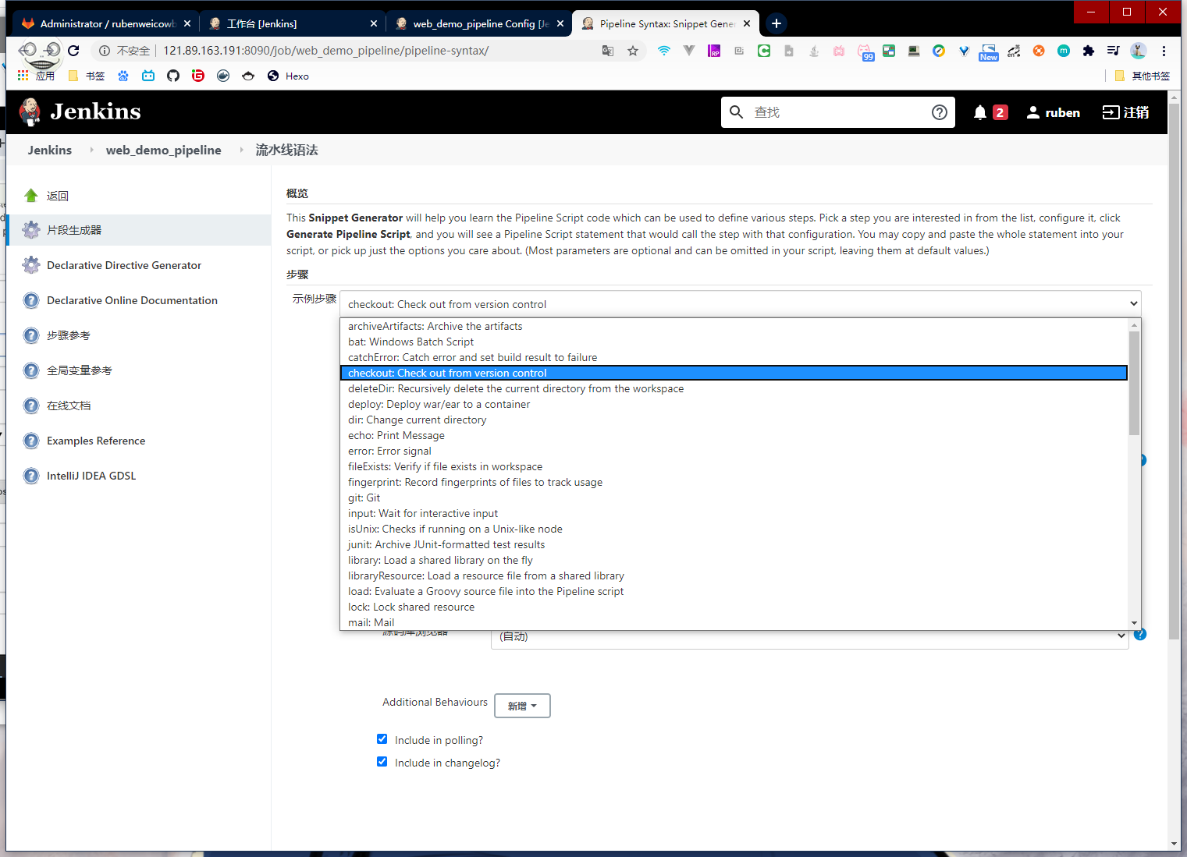Select the git: Git option
Viewport: 1187px width, 857px height.
(364, 498)
